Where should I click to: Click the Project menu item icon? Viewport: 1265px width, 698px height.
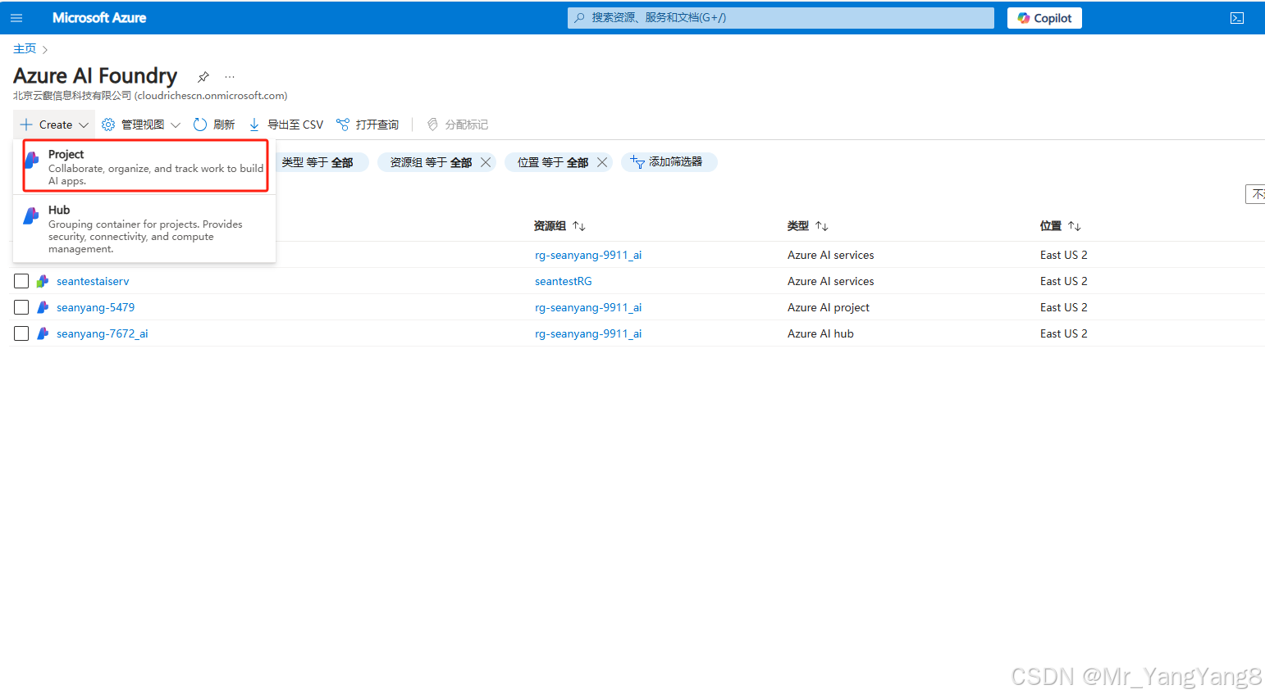tap(32, 160)
